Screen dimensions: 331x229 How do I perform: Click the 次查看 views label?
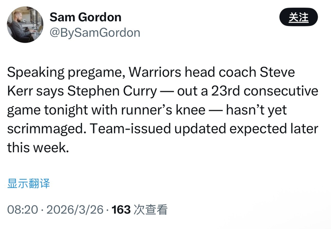(151, 210)
